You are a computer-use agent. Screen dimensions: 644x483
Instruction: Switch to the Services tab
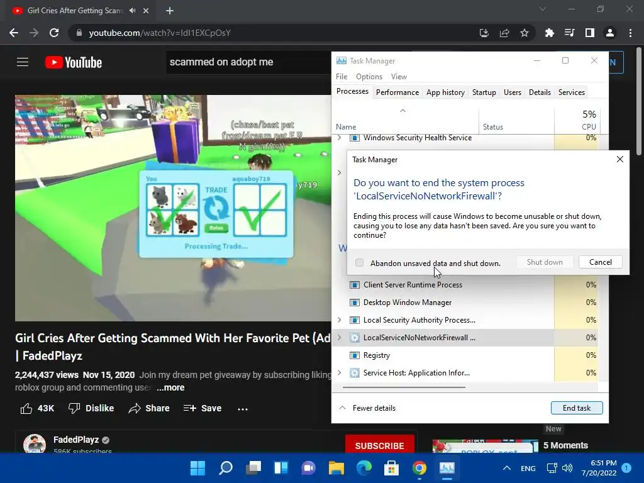pos(571,92)
